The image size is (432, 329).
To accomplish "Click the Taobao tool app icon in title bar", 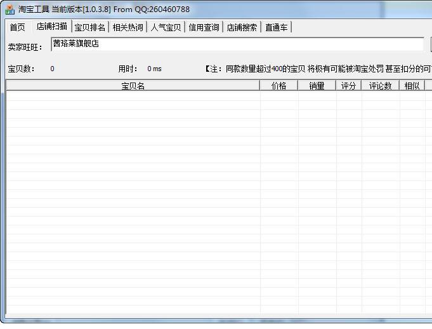I will point(10,10).
